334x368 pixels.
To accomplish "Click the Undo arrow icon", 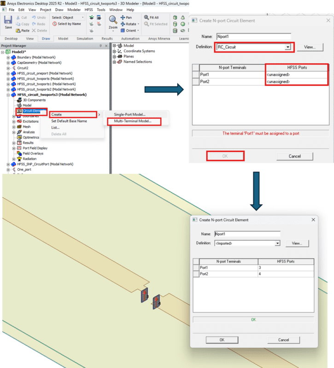I will (34, 17).
